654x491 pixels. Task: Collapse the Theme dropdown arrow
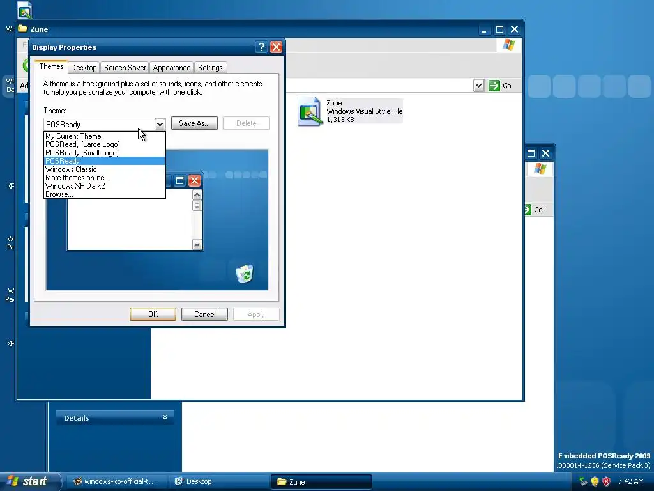[160, 125]
